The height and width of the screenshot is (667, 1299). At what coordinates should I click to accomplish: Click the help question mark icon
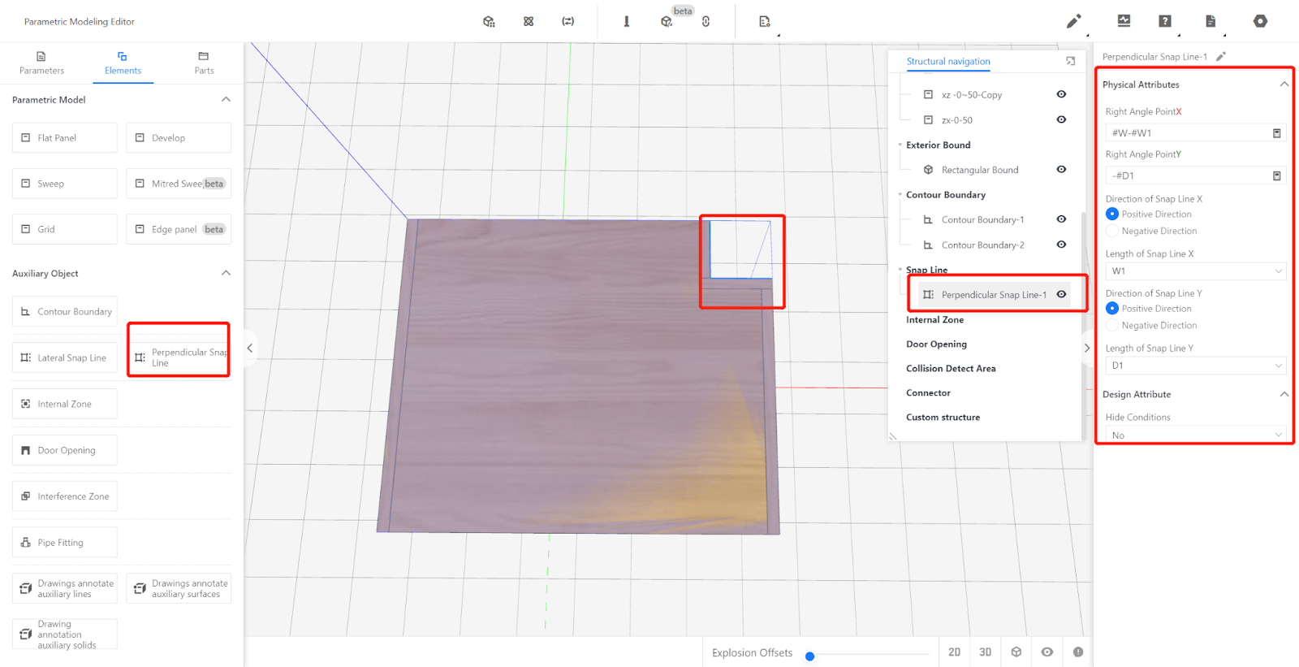[x=1164, y=22]
